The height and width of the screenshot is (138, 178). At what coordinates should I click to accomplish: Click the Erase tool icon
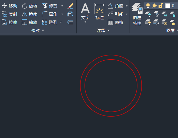[x=70, y=6]
